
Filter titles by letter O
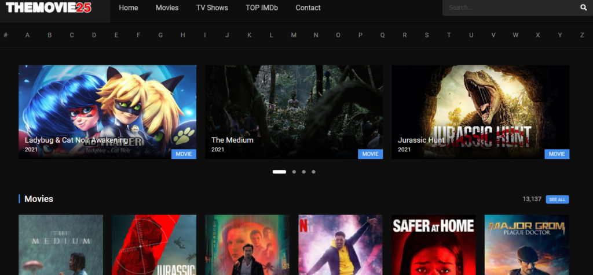[x=338, y=35]
